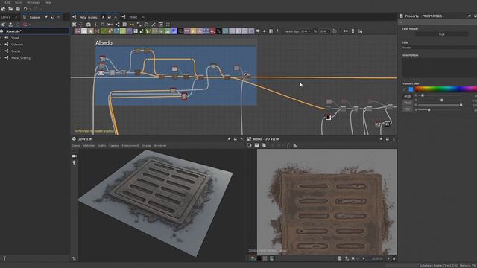Click the Float color mode button
477x268 pixels.
pos(407,103)
